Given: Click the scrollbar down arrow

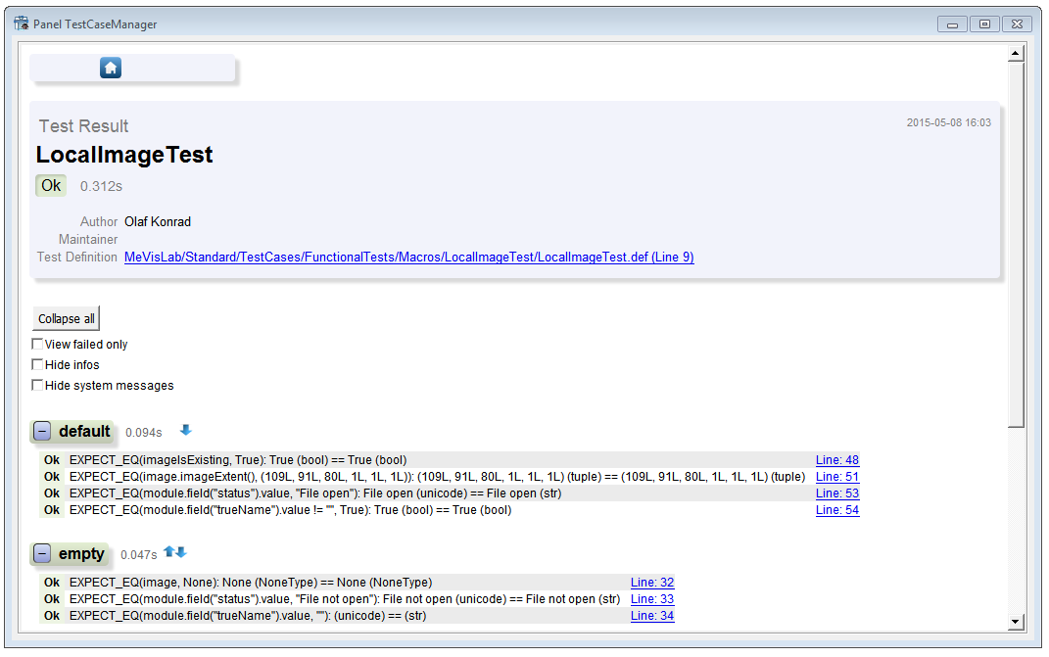Looking at the screenshot, I should click(1016, 622).
